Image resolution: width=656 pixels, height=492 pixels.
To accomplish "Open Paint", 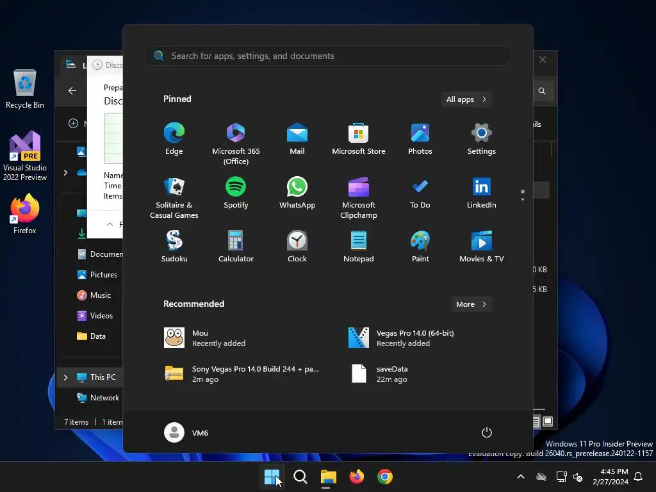I will pos(420,247).
